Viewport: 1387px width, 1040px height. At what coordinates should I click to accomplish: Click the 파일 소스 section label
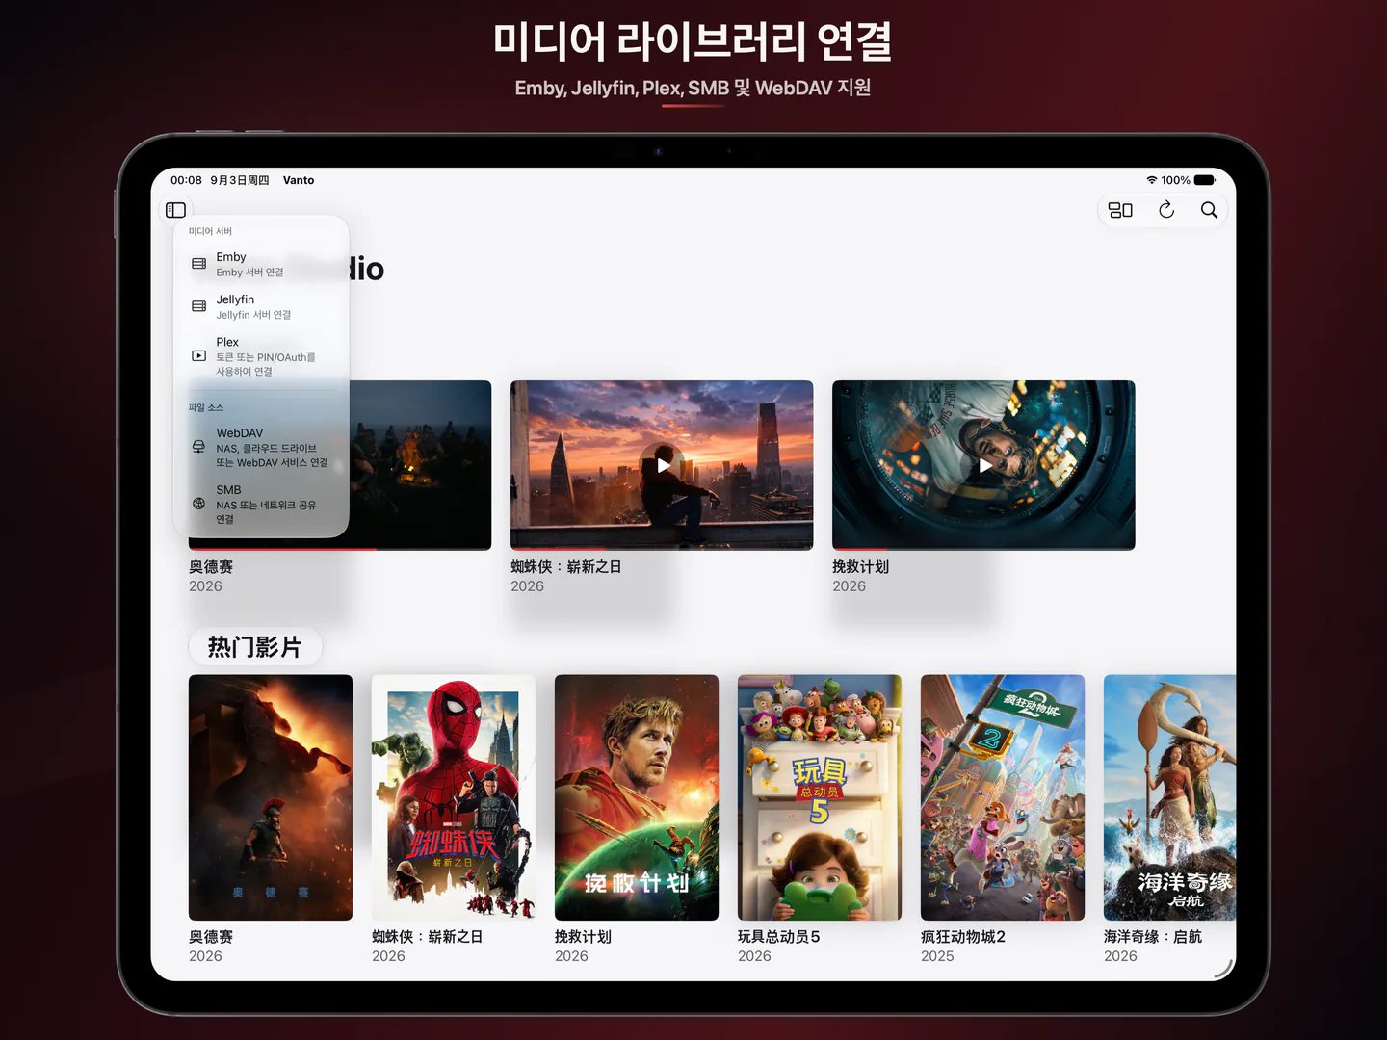coord(206,407)
